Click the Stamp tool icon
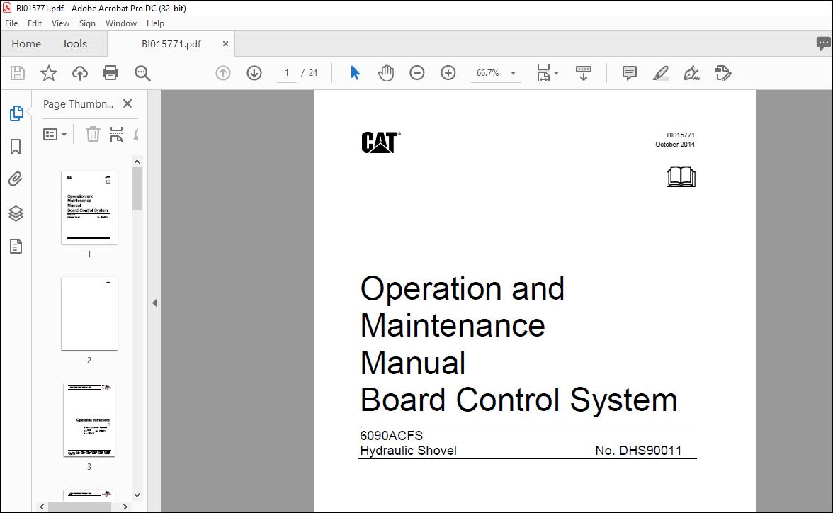The image size is (833, 513). (722, 73)
